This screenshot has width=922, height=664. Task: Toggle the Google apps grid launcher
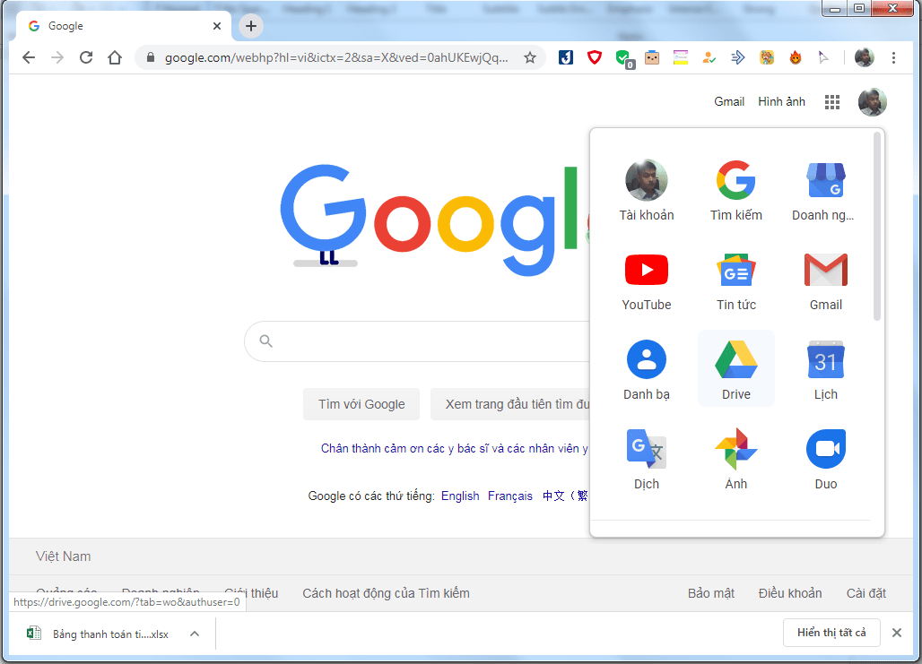pyautogui.click(x=832, y=102)
